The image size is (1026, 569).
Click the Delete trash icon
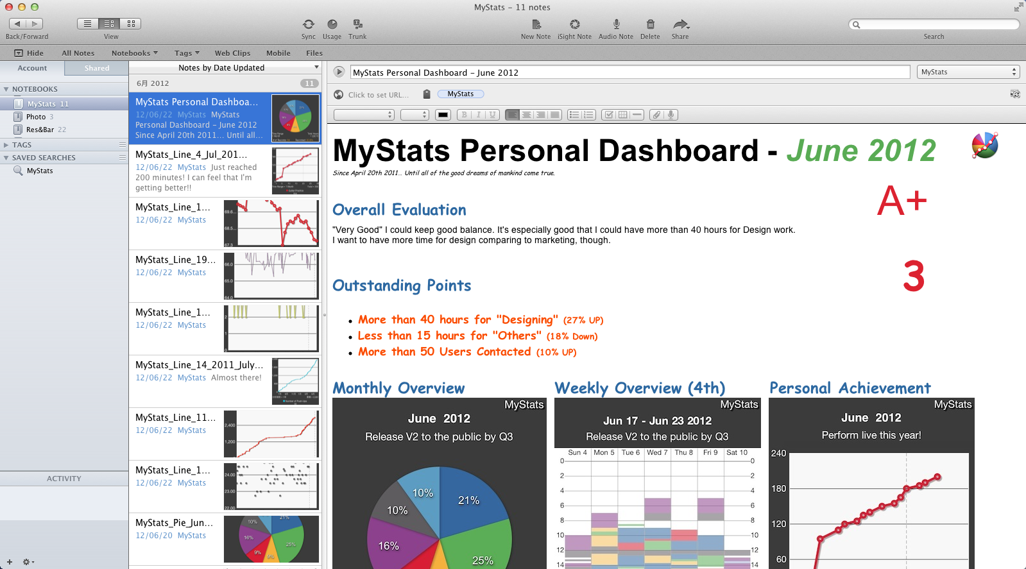[x=650, y=24]
